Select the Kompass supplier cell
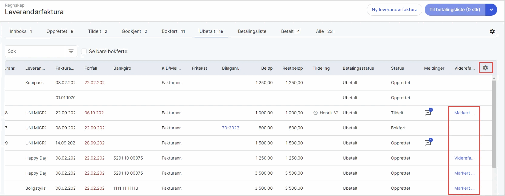 point(34,83)
